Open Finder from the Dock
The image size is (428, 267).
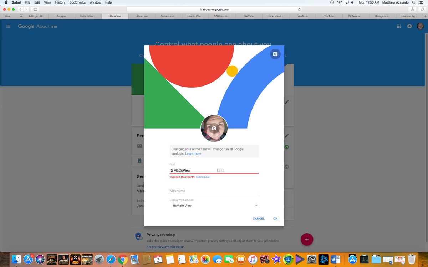pos(16,260)
